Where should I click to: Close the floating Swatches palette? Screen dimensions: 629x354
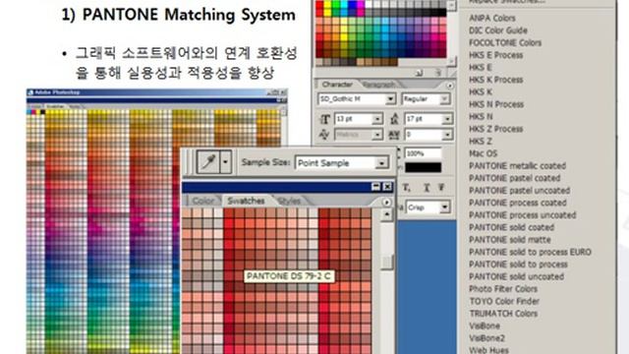[x=387, y=187]
